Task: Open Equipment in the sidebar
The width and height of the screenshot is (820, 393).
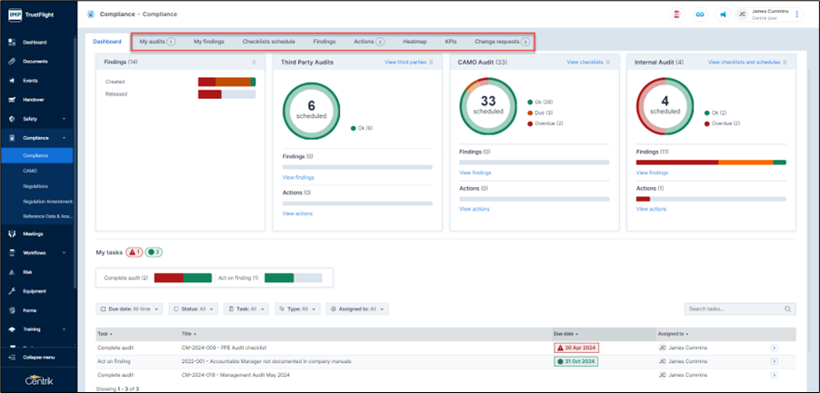Action: click(35, 291)
